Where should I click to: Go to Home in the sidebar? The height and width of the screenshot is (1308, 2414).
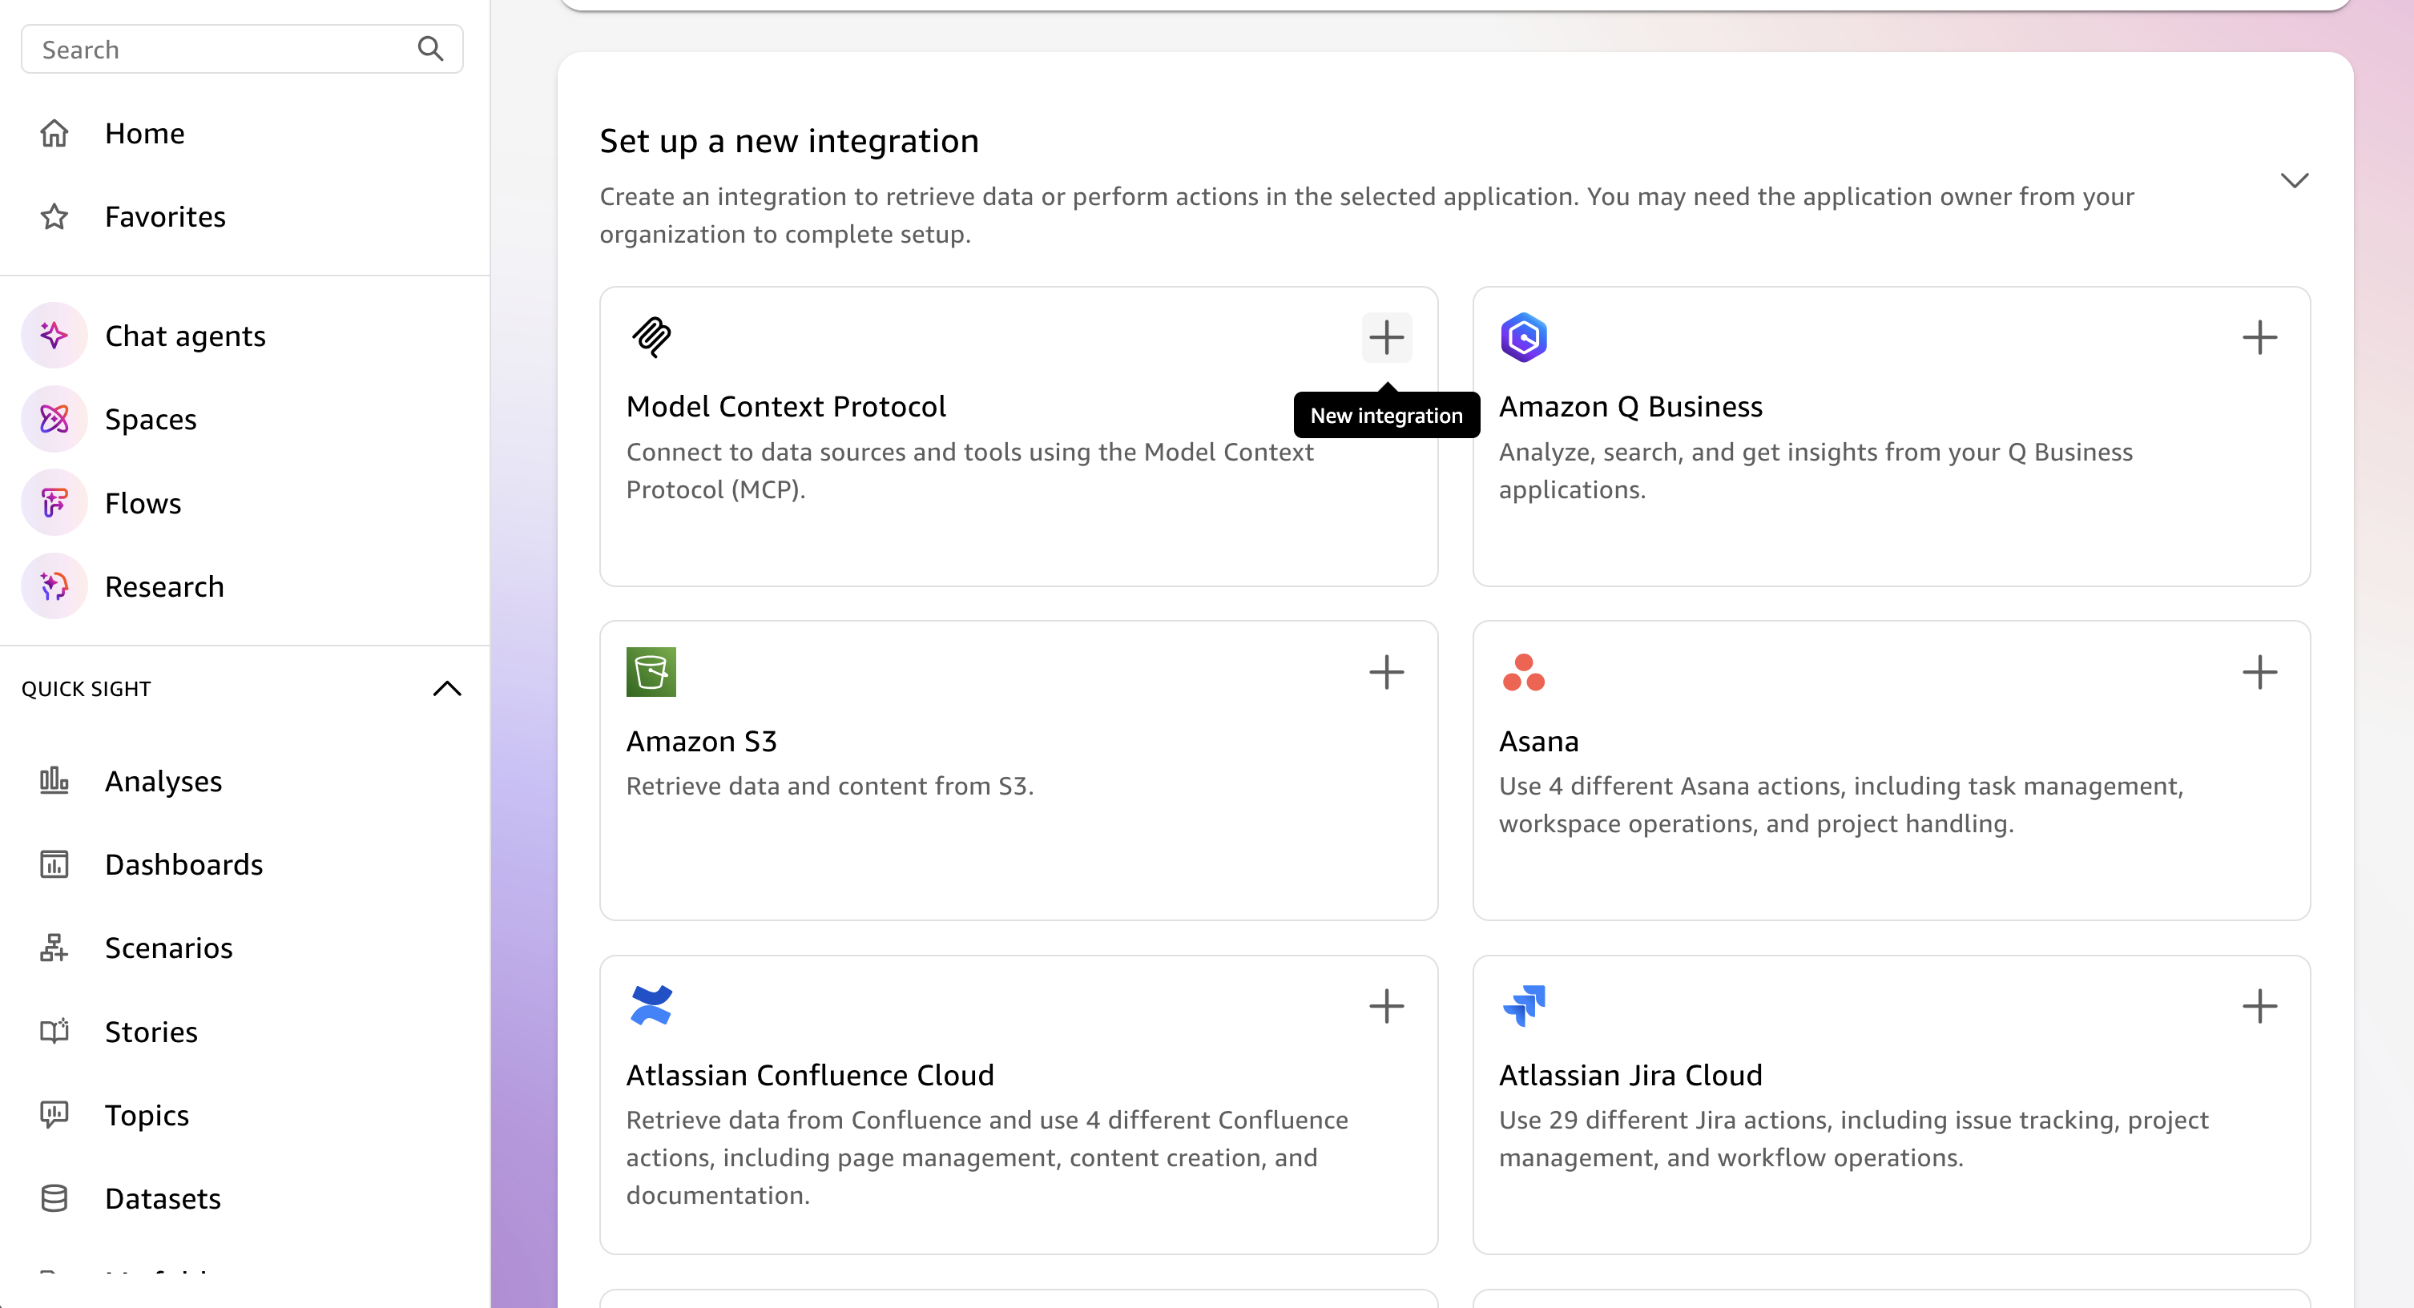tap(144, 132)
